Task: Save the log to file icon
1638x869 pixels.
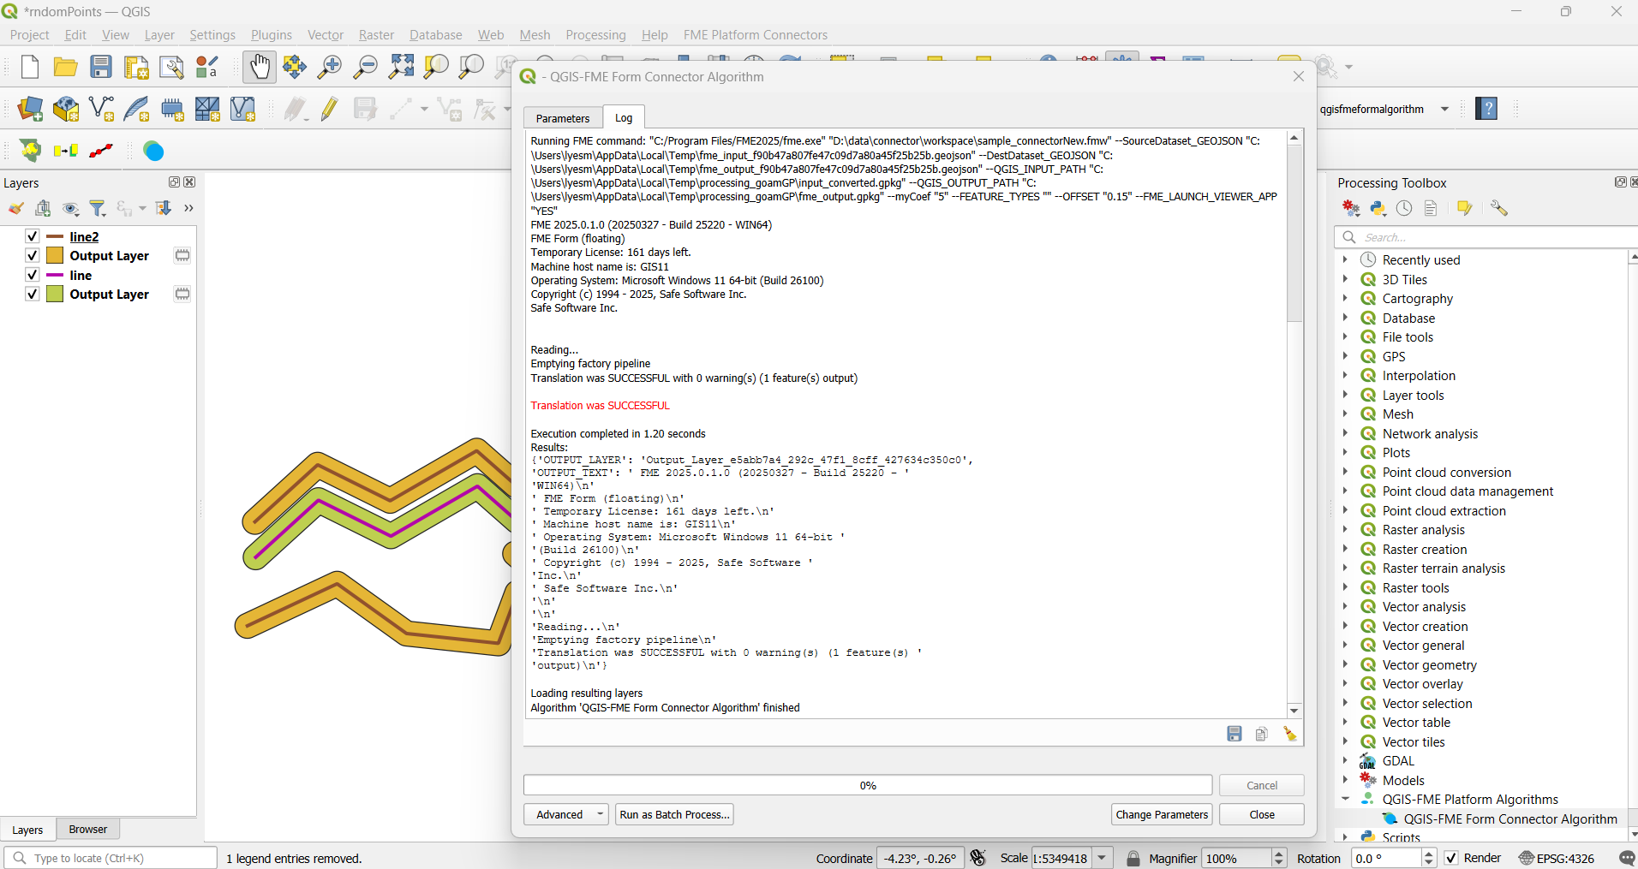Action: point(1234,734)
